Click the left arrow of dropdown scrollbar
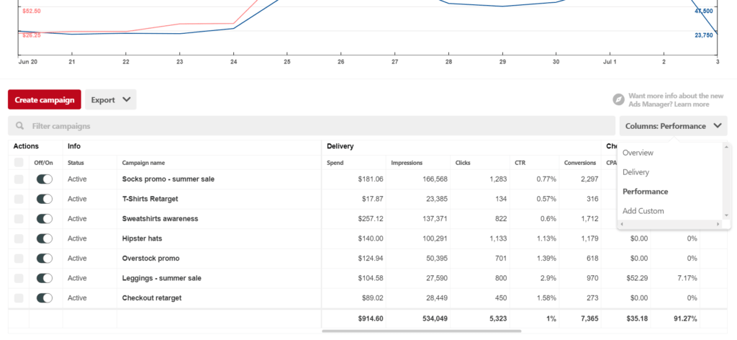 coord(622,225)
